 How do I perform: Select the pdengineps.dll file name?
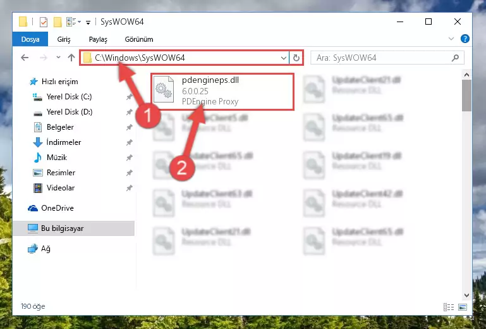[x=210, y=80]
